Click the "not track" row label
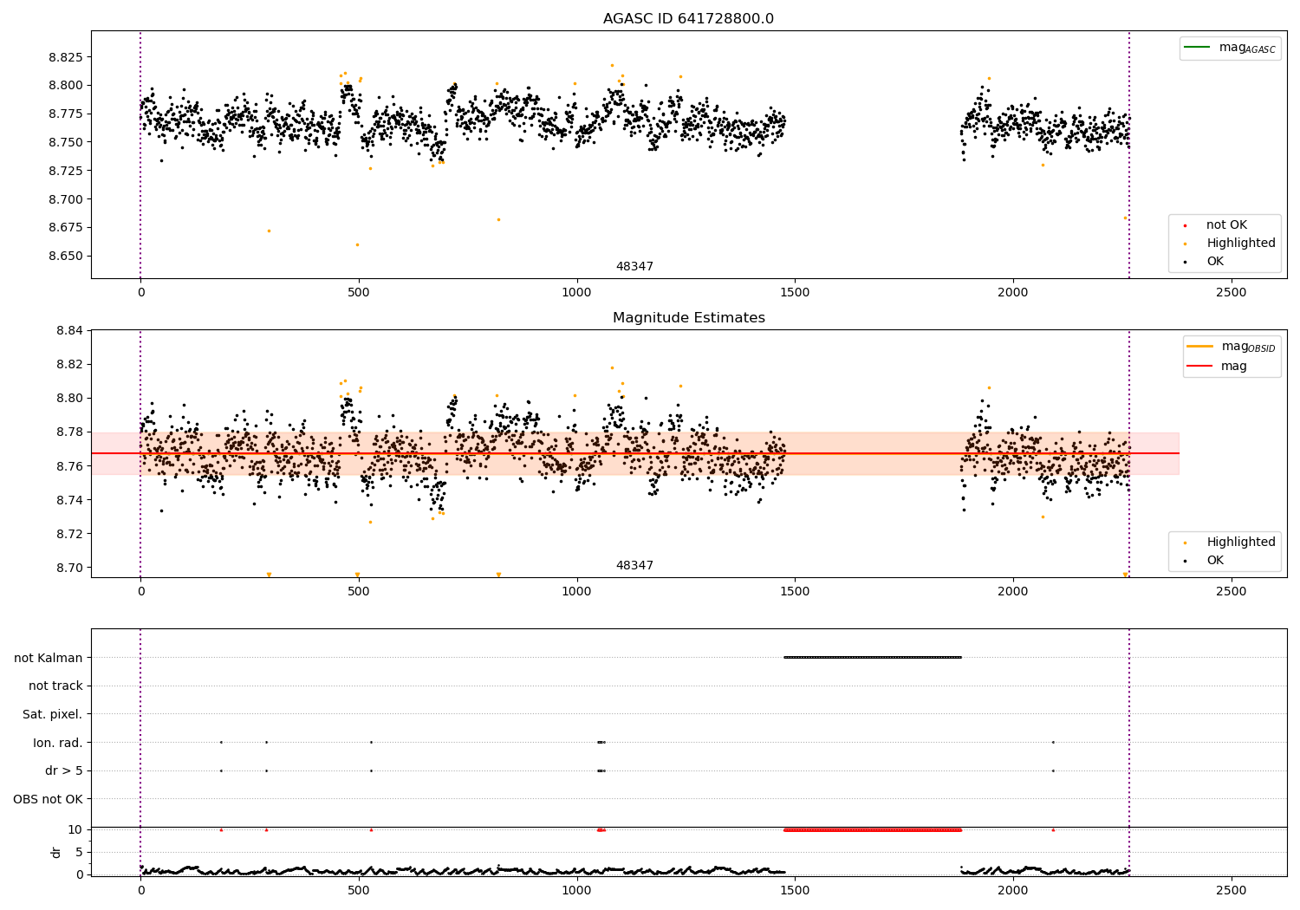Image resolution: width=1300 pixels, height=910 pixels. 55,686
